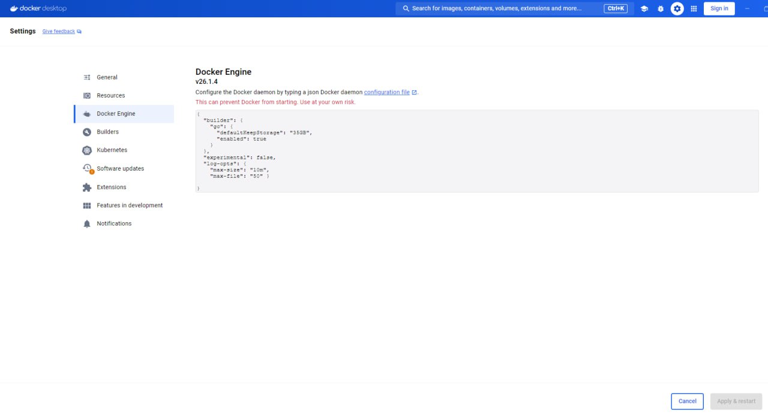This screenshot has height=418, width=768.
Task: Click the Sign in button
Action: [719, 8]
